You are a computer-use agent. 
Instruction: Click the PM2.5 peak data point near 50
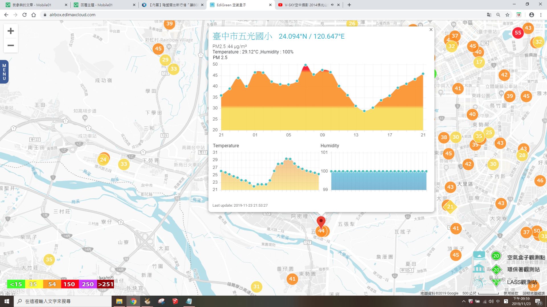pos(306,65)
